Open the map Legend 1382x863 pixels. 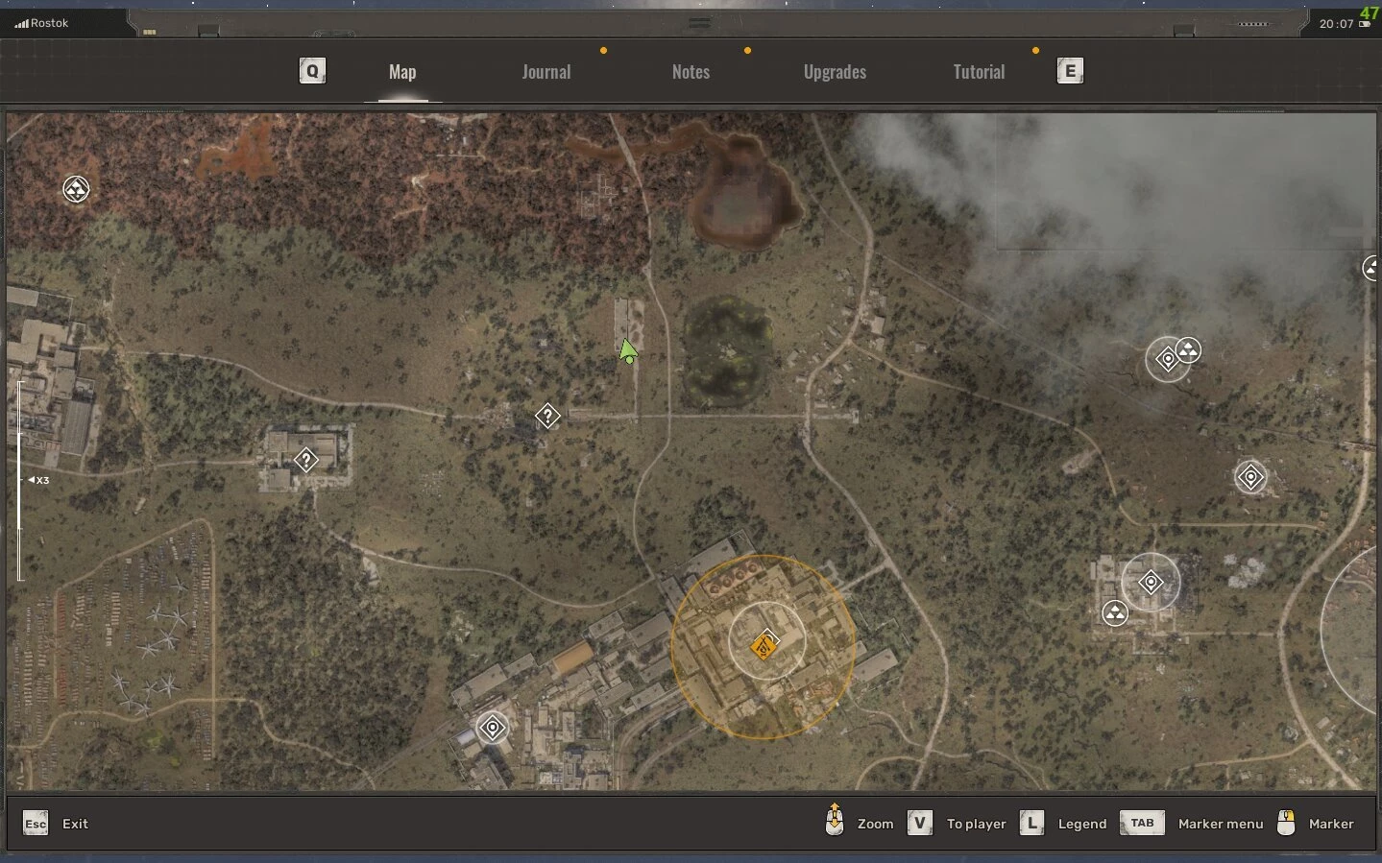(1063, 824)
